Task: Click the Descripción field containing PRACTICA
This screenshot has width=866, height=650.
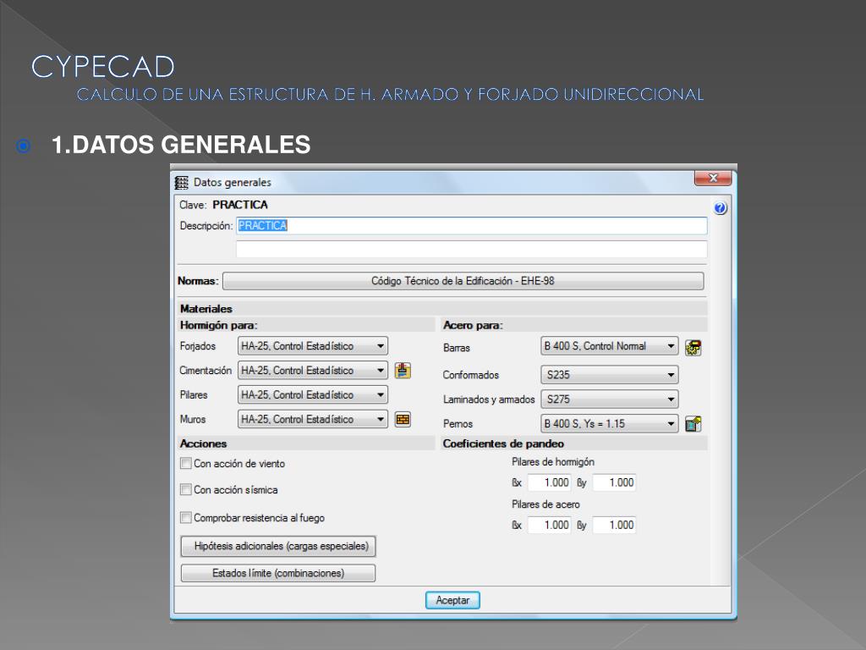Action: pos(472,225)
